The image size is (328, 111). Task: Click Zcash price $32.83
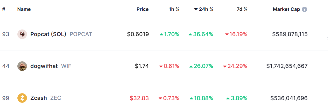click(139, 98)
